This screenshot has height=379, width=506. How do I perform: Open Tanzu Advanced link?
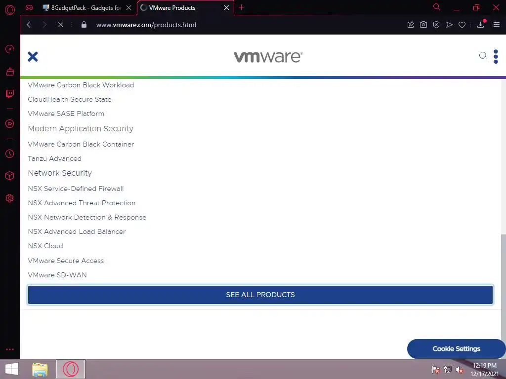pyautogui.click(x=54, y=158)
